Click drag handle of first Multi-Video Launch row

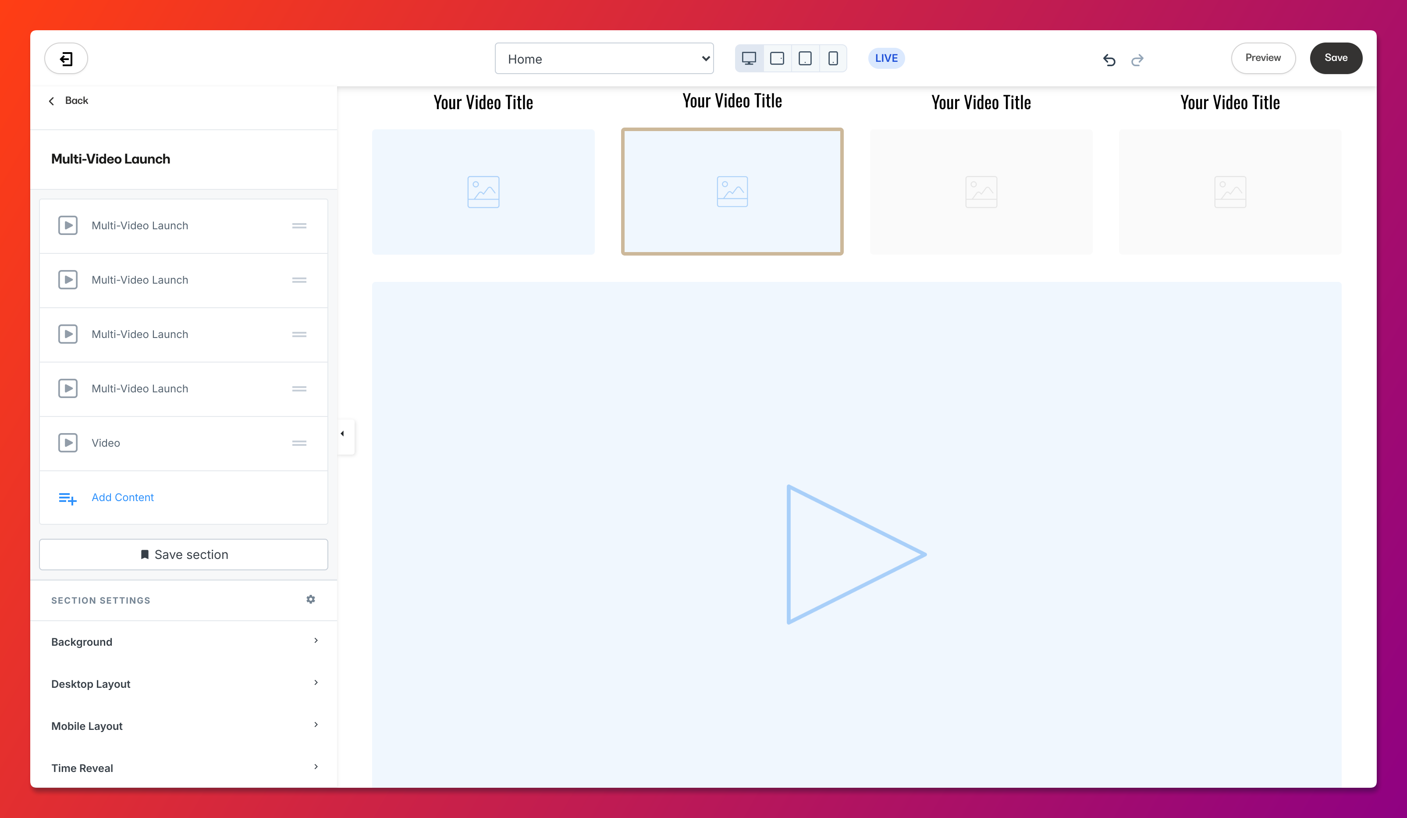pyautogui.click(x=299, y=226)
